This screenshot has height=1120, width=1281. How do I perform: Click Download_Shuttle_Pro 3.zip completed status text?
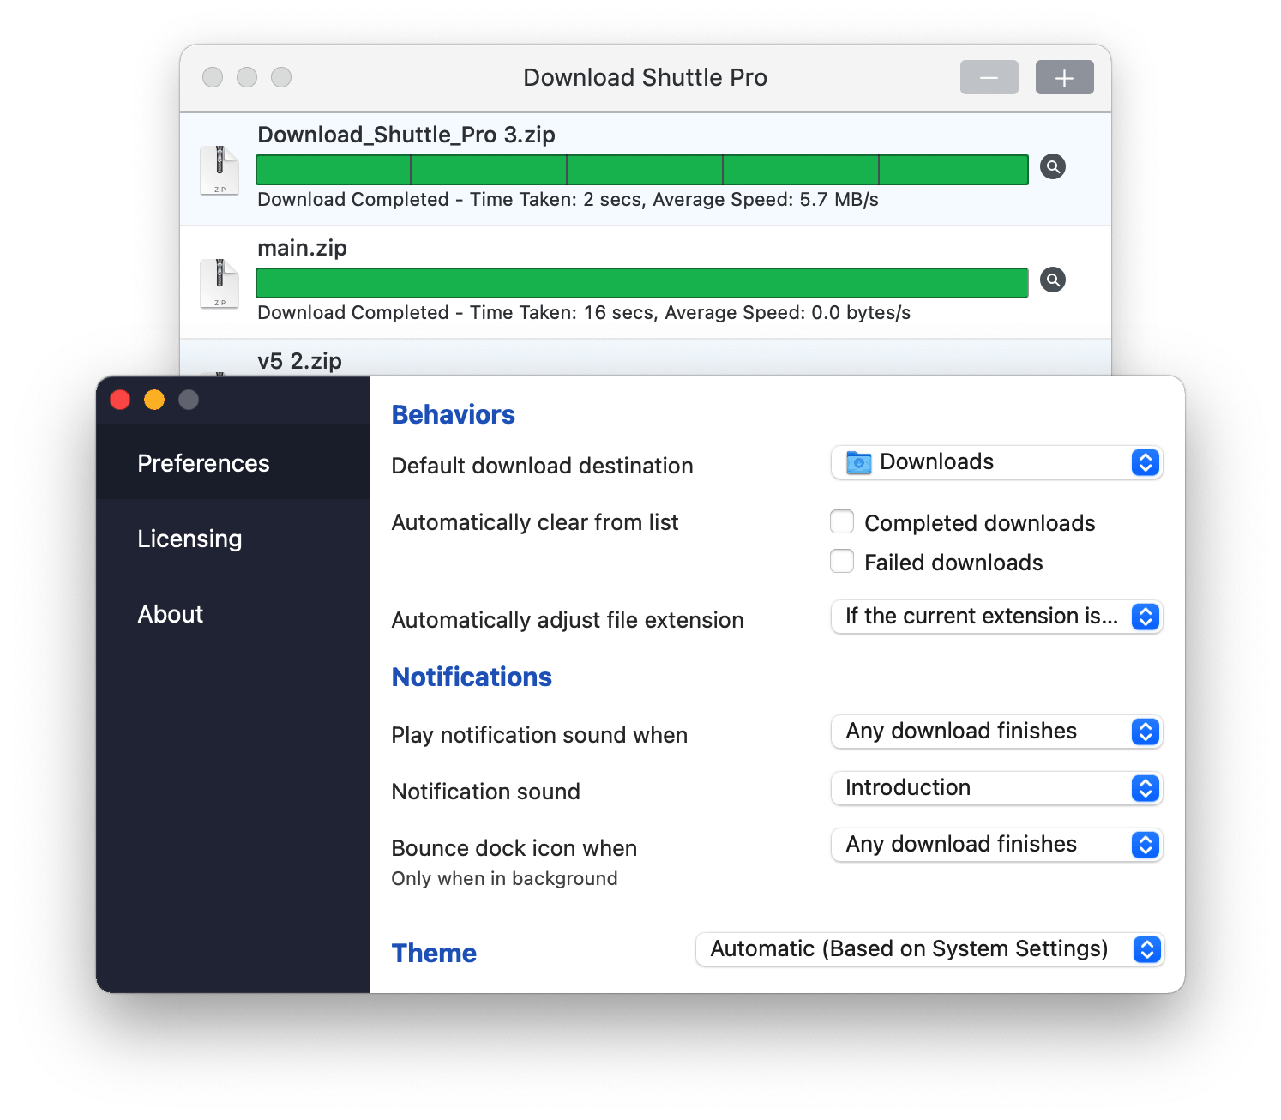point(568,200)
